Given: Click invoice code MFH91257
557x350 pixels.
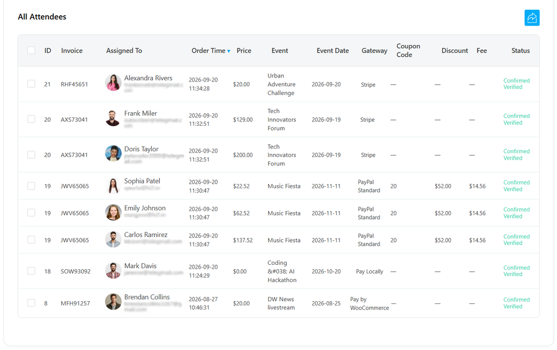Looking at the screenshot, I should 75,303.
